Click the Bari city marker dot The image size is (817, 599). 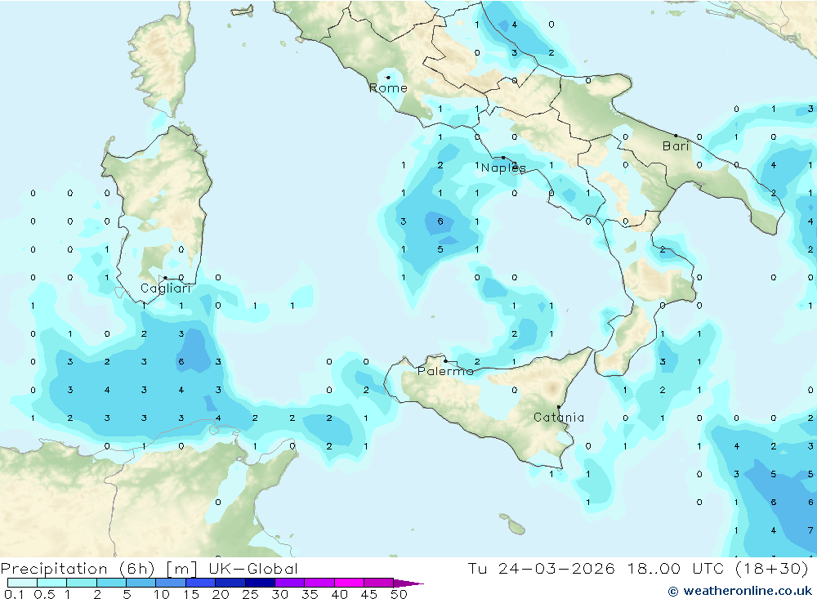pyautogui.click(x=676, y=136)
